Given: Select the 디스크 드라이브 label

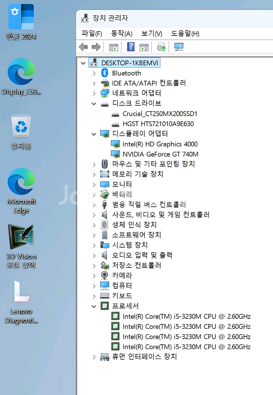Looking at the screenshot, I should point(137,103).
